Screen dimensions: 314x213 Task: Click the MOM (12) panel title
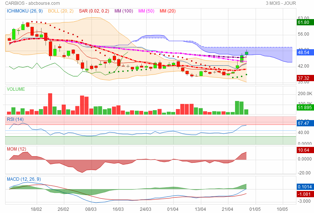(x=17, y=149)
